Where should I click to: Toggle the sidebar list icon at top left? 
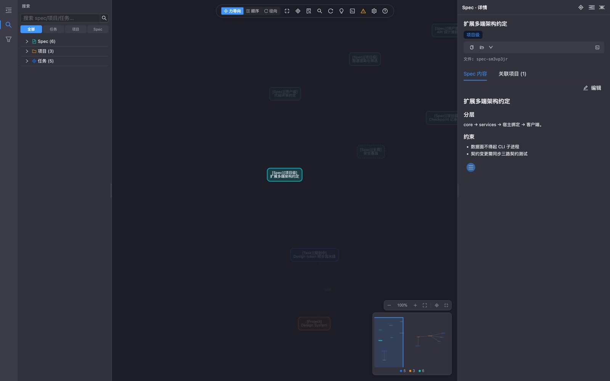8,10
